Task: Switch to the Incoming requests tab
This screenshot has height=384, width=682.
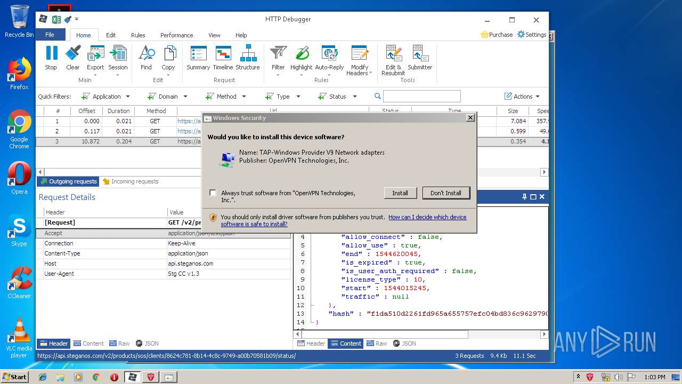Action: click(131, 181)
